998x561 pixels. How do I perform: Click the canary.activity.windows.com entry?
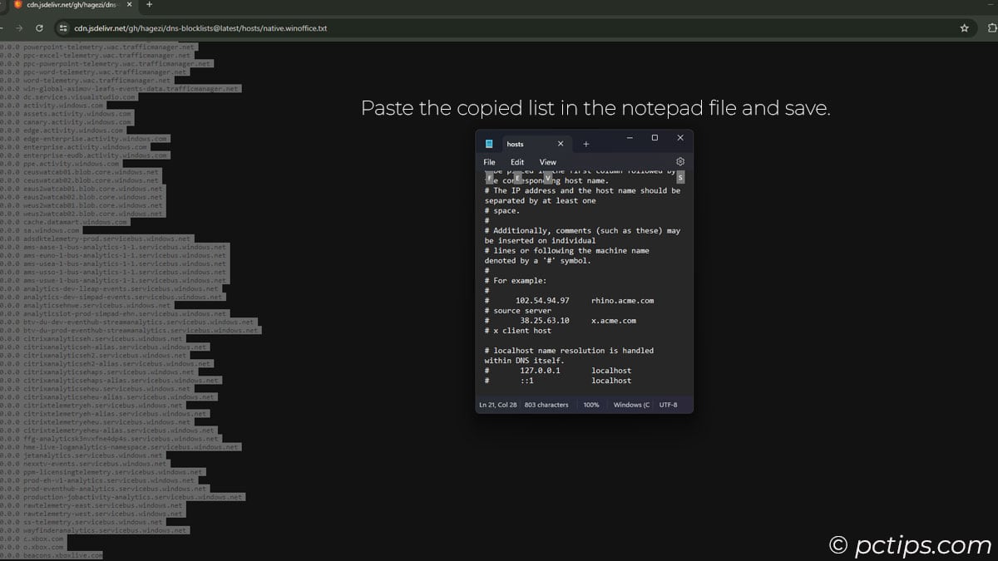tap(77, 122)
